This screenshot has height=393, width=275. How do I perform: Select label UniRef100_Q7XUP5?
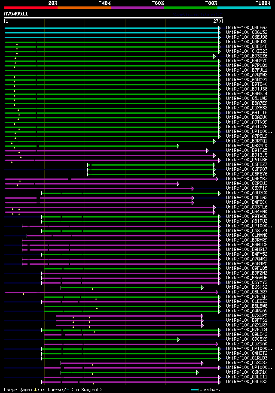tap(247, 315)
